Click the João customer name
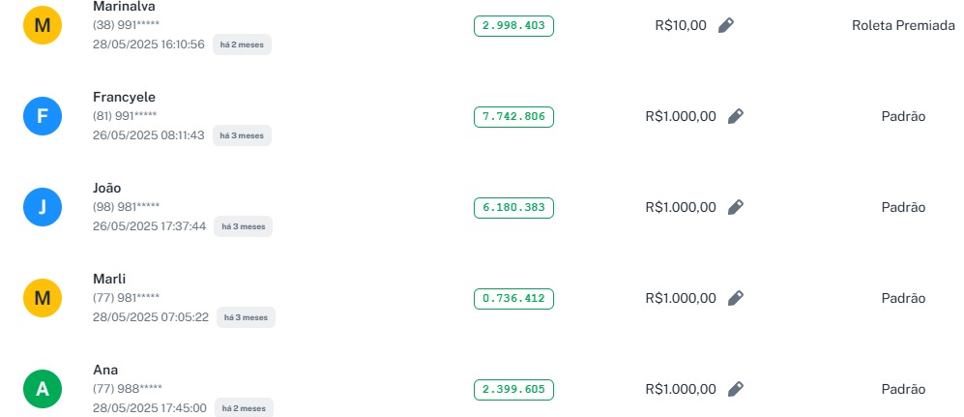Screen dimensions: 964x417 (106, 188)
